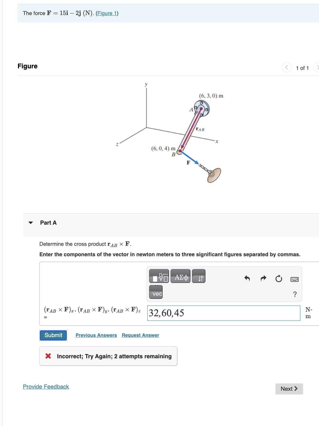Open the math templates palette

[159, 276]
